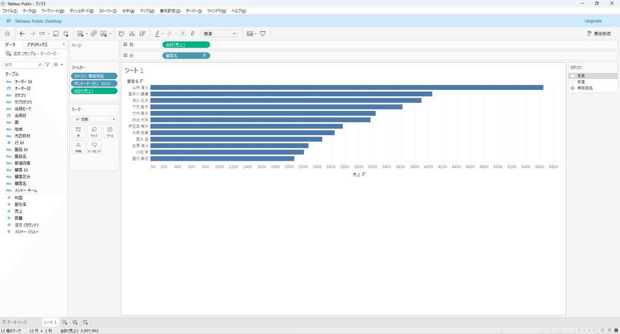The image size is (620, 334).
Task: Select the 家具 radio button in カテゴリ filter
Action: pyautogui.click(x=572, y=75)
